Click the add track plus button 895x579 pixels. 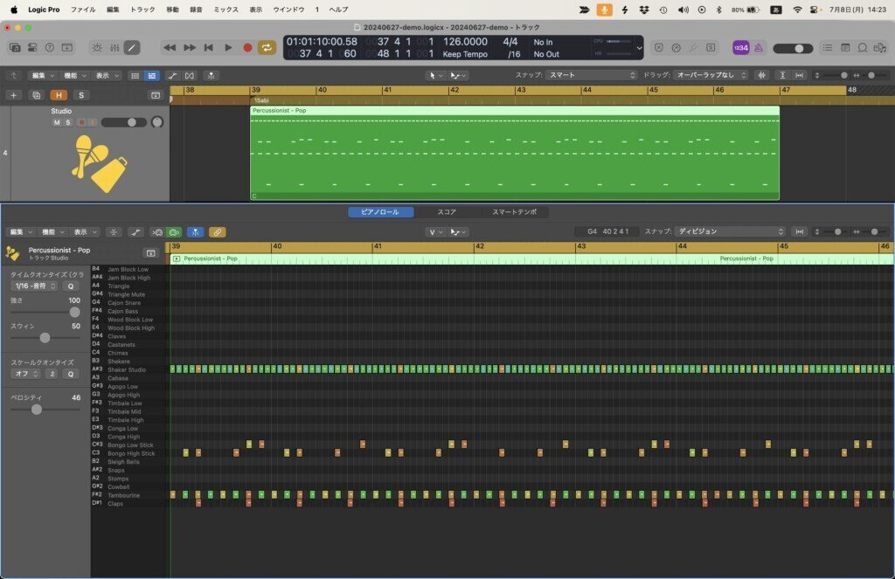(13, 95)
